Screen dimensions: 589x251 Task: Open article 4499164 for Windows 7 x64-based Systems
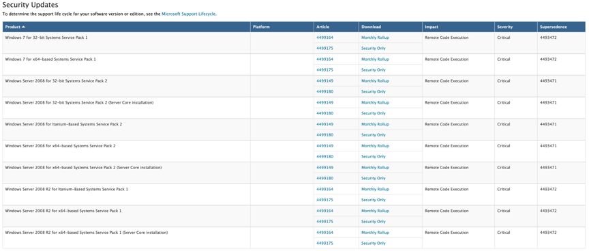[325, 59]
